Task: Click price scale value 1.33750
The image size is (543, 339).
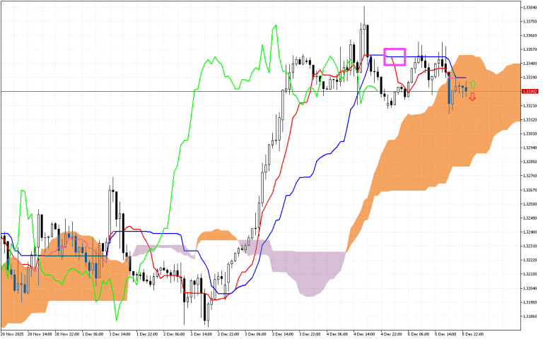Action: [x=530, y=21]
